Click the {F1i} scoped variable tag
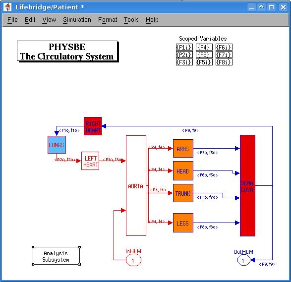 184,47
